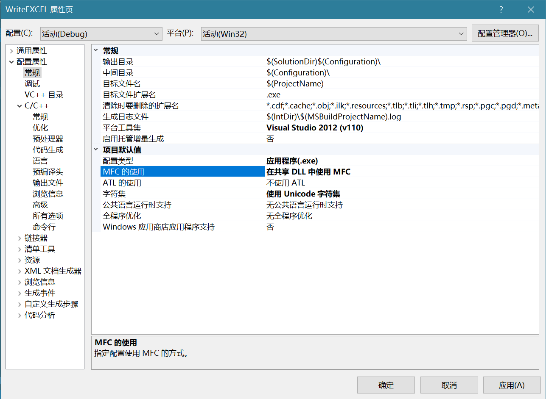Click the 字符集 property value
Viewport: 546px width, 399px height.
(x=303, y=194)
